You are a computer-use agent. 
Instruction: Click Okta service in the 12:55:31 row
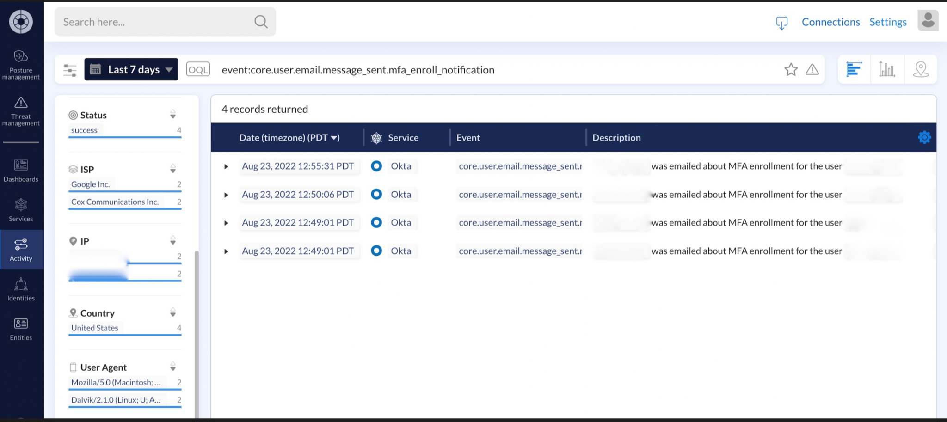click(x=401, y=166)
